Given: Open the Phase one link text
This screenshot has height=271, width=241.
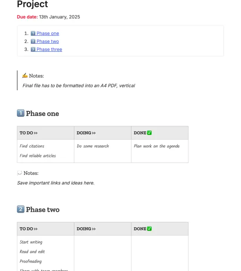Looking at the screenshot, I should (48, 34).
